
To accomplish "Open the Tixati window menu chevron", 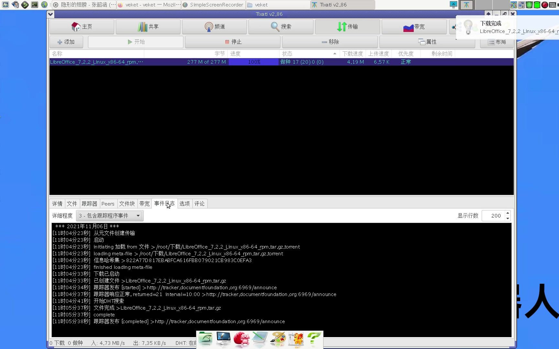I will click(50, 14).
